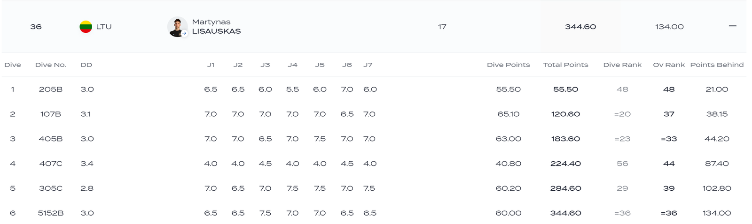Click the Lithuania flag icon
The image size is (752, 224).
[x=86, y=27]
